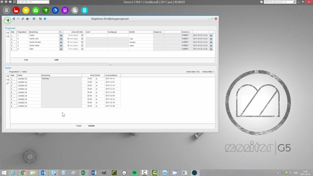Open the blue circular module icon
Viewport: 313px width, 176px height.
coord(55,10)
